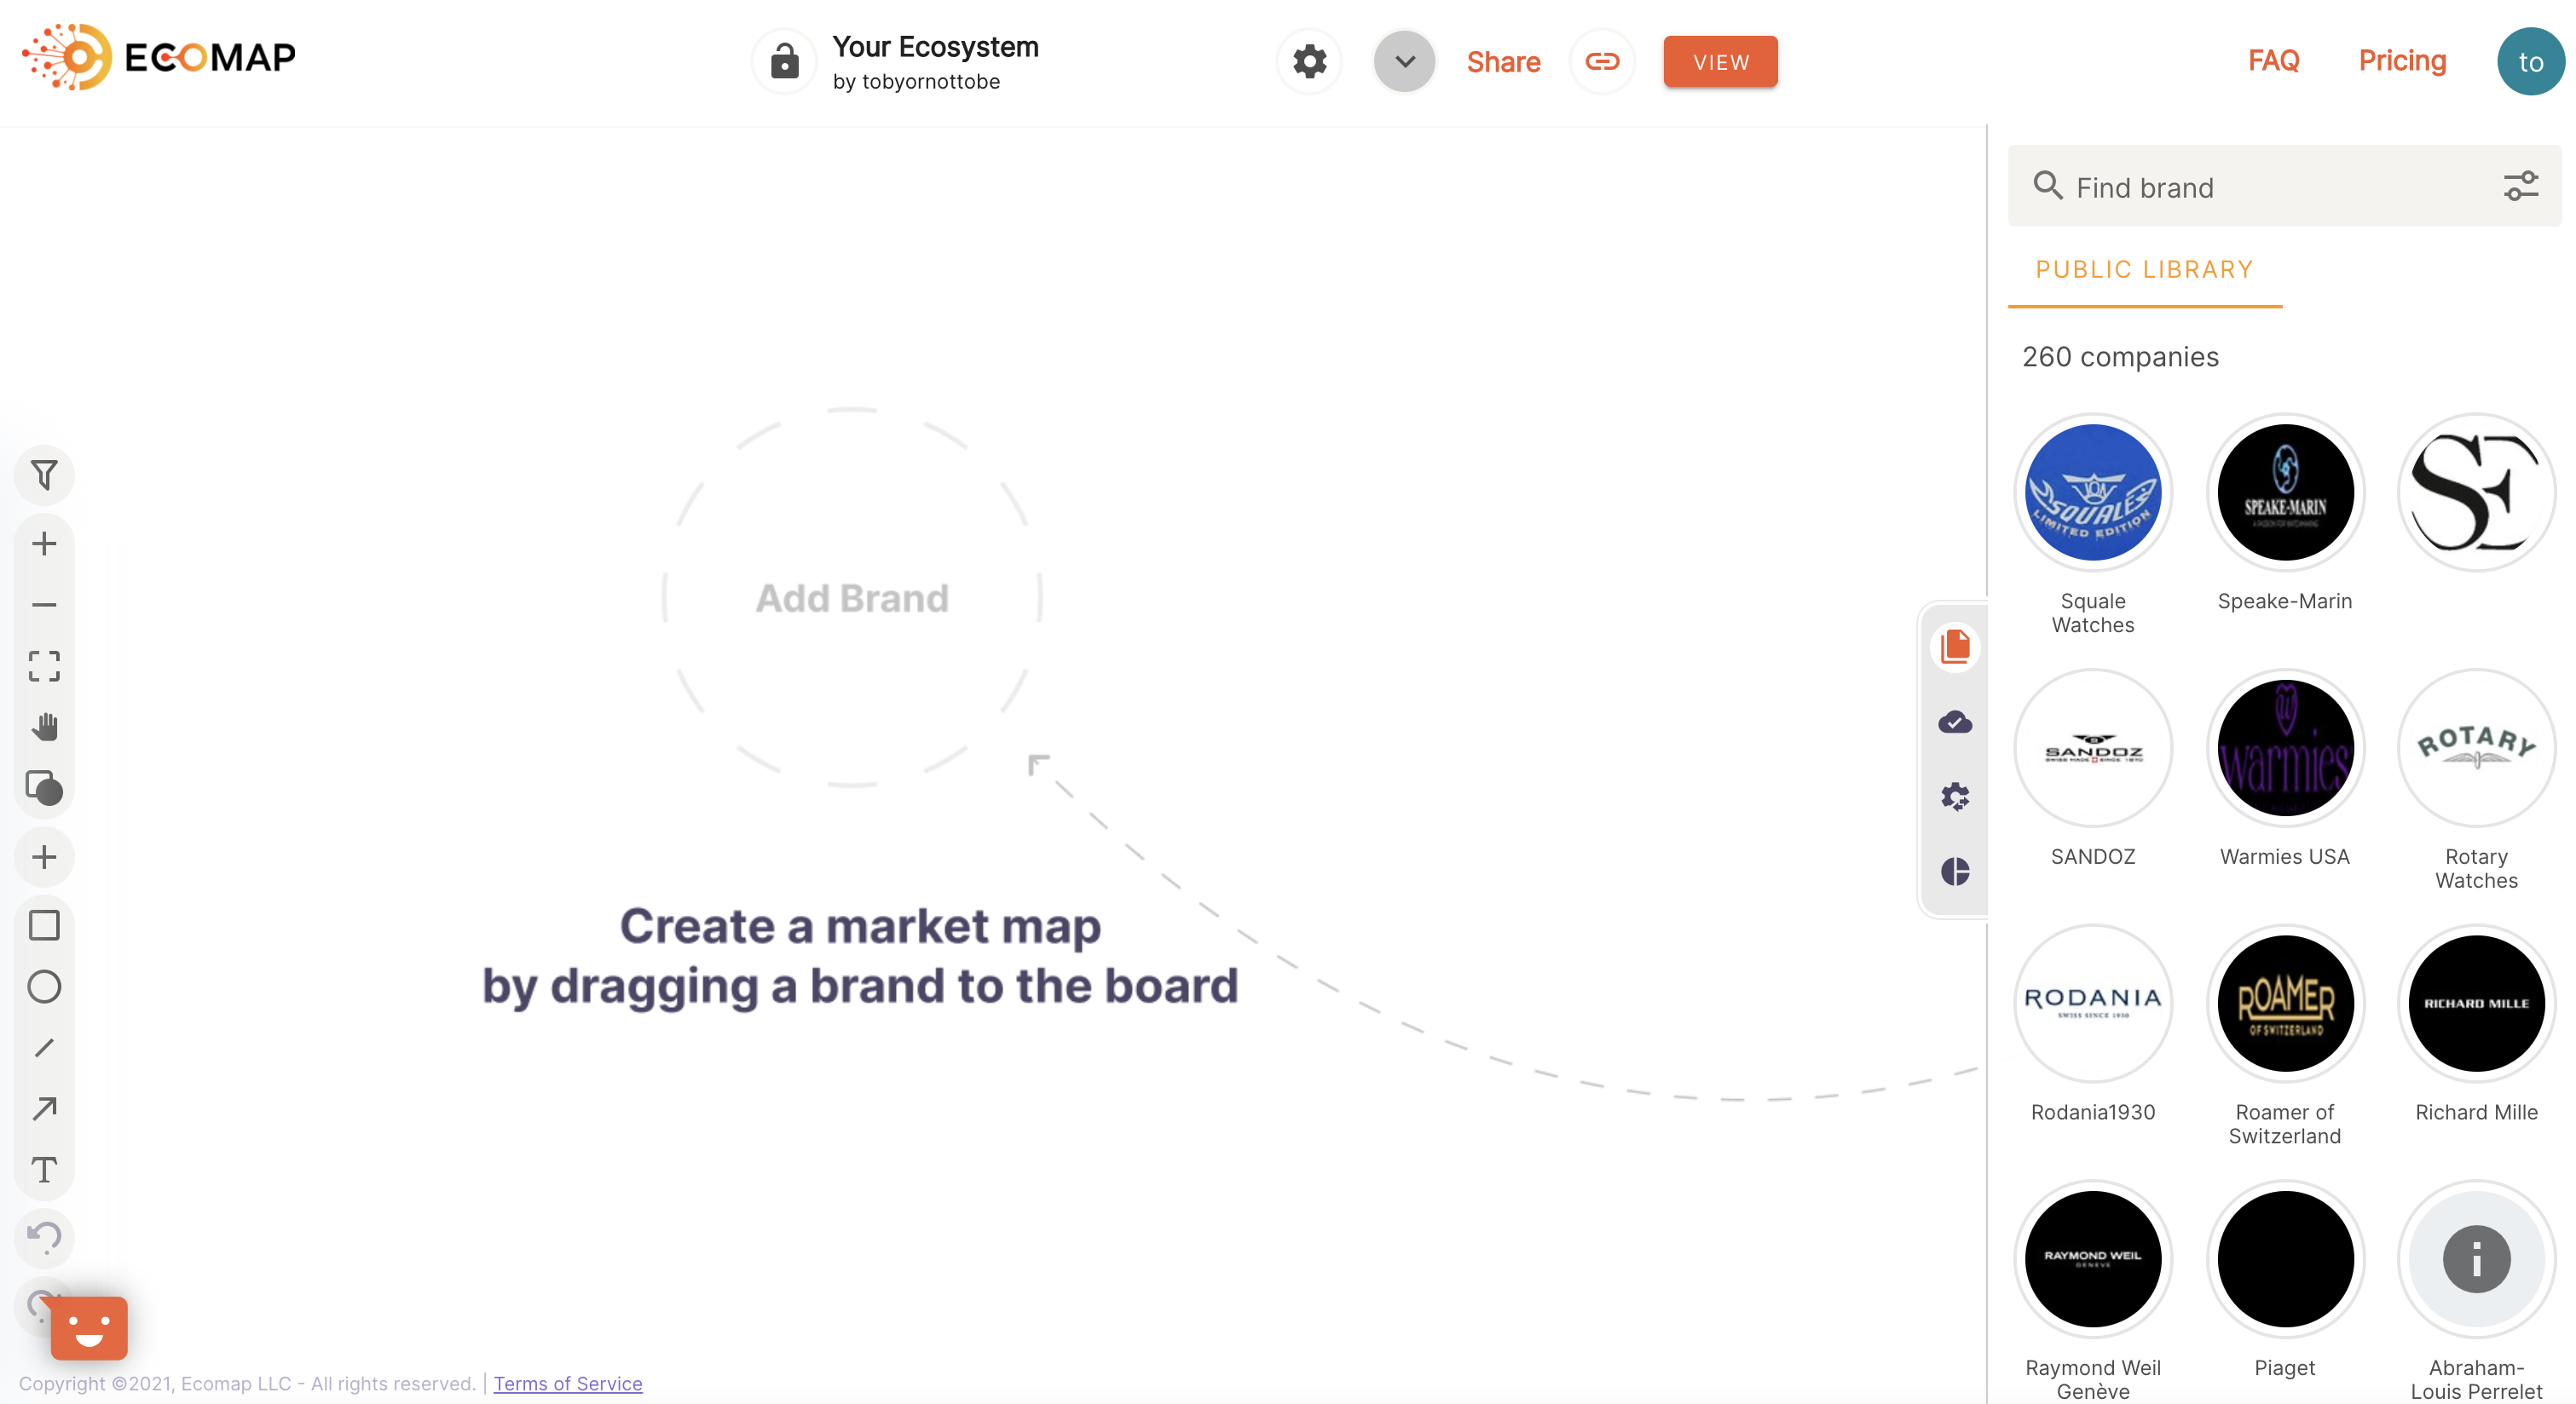Click the fit-to-screen icon

[44, 665]
